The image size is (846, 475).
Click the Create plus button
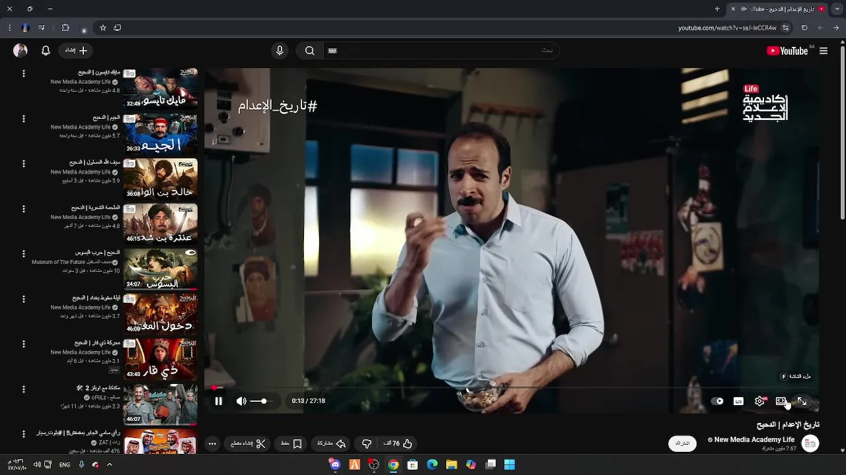[76, 50]
